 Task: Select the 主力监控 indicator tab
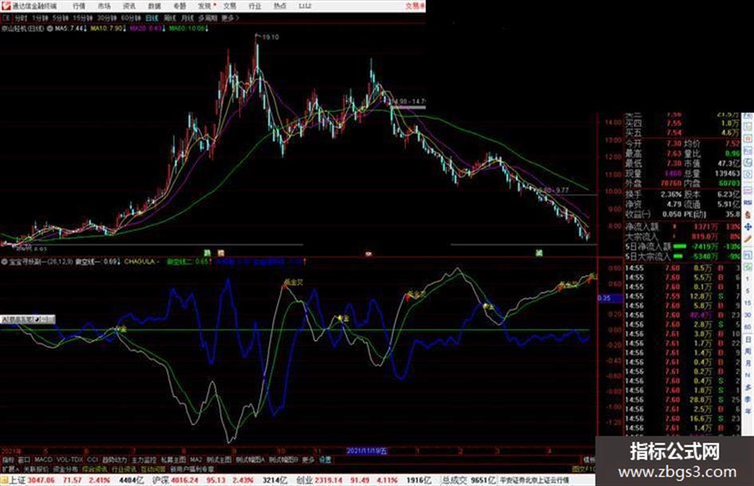point(144,460)
